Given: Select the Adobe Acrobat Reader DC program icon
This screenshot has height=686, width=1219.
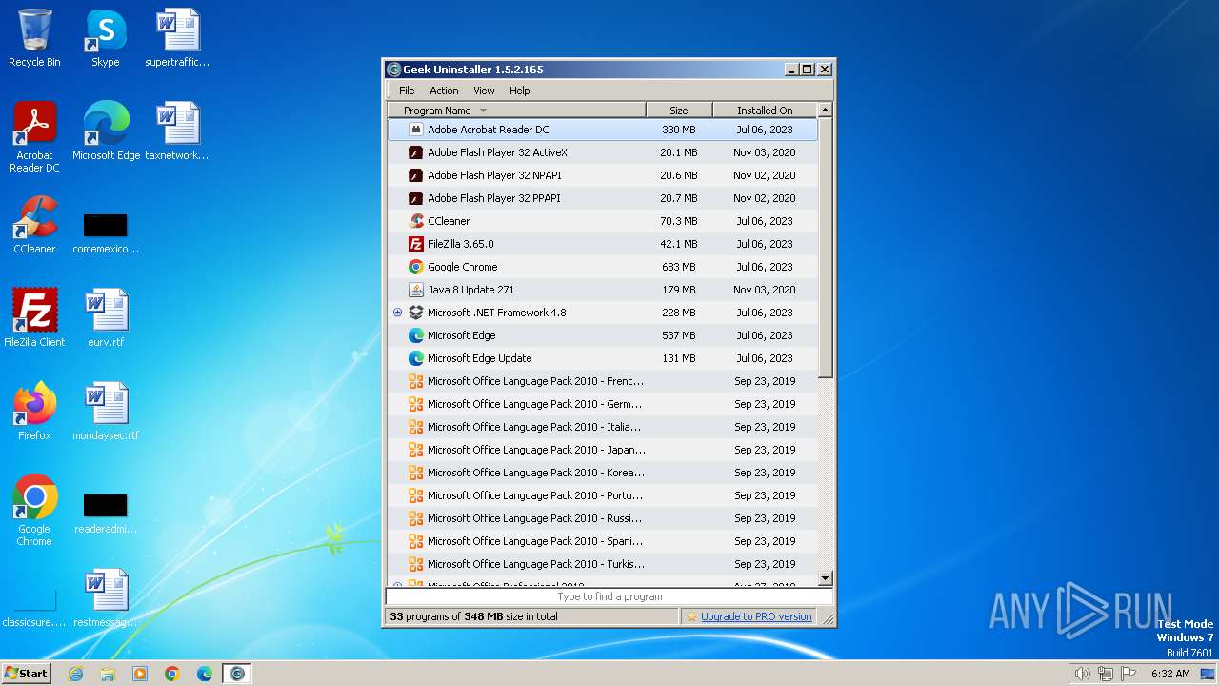Looking at the screenshot, I should [415, 130].
